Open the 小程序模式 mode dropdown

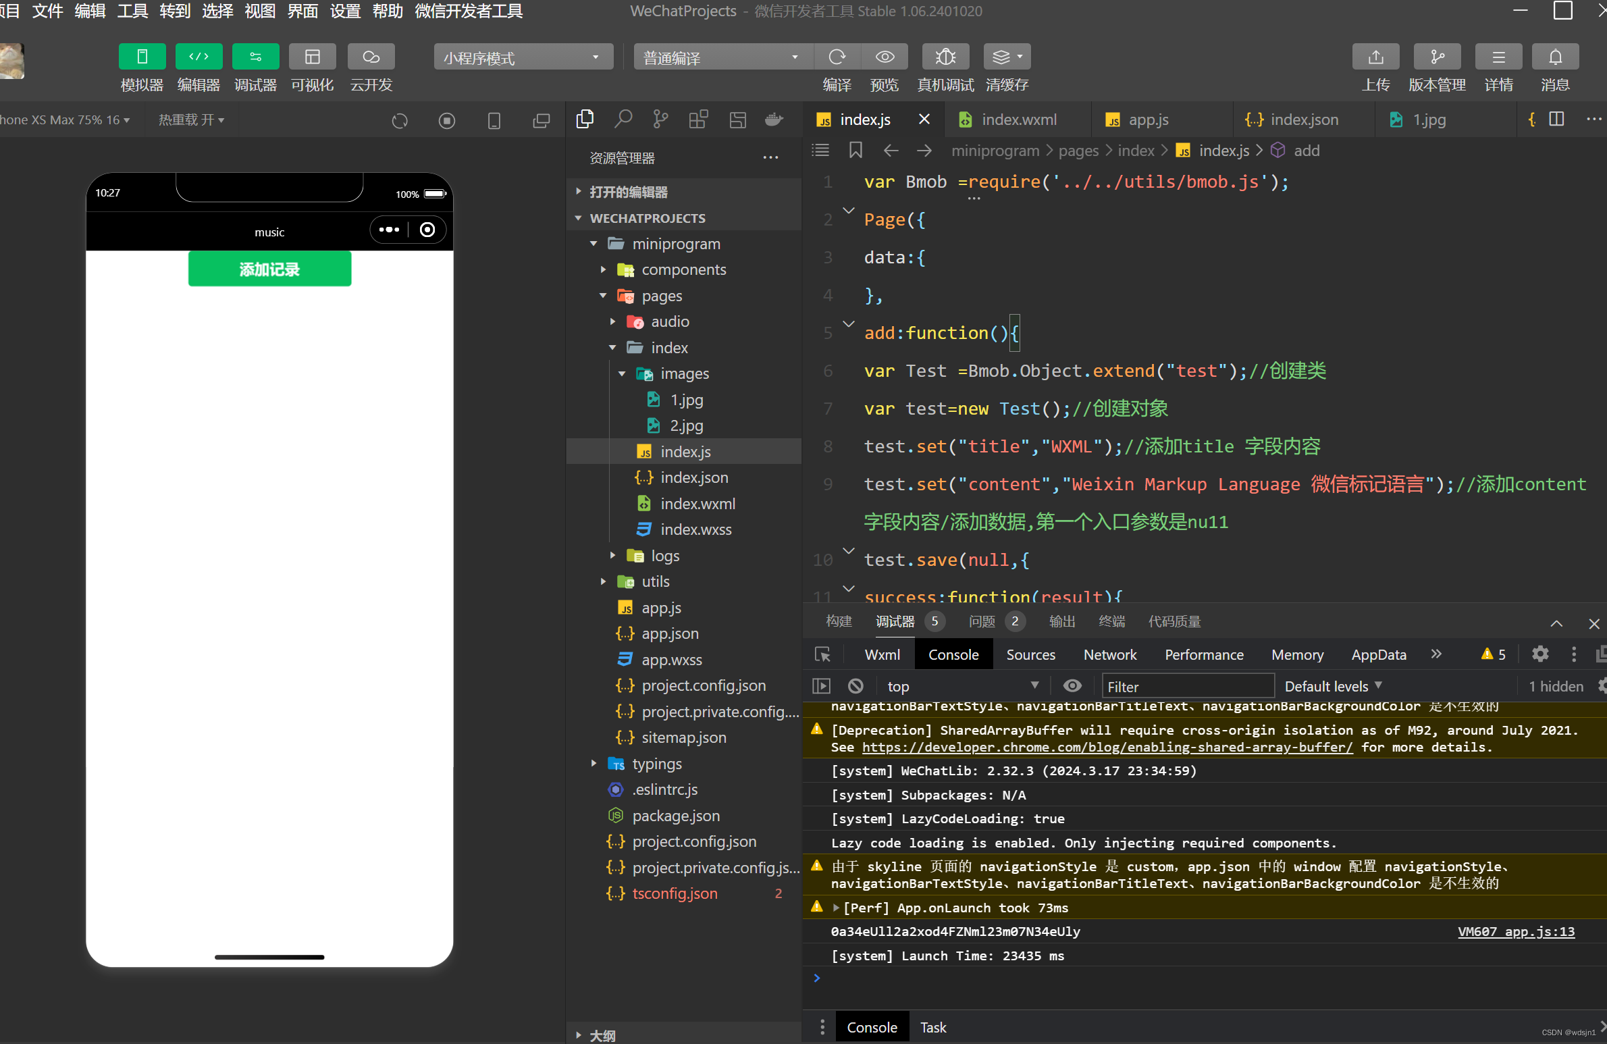click(523, 57)
